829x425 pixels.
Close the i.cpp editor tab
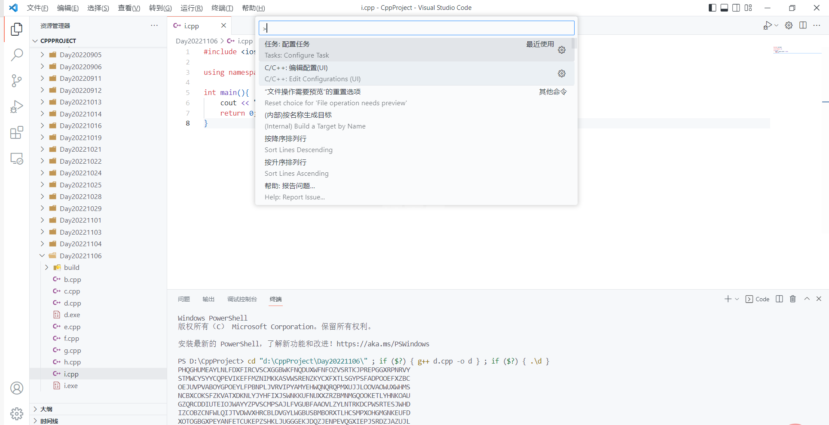tap(223, 25)
